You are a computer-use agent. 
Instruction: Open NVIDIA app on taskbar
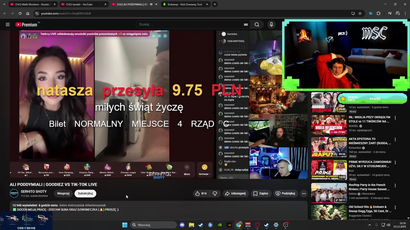click(220, 225)
